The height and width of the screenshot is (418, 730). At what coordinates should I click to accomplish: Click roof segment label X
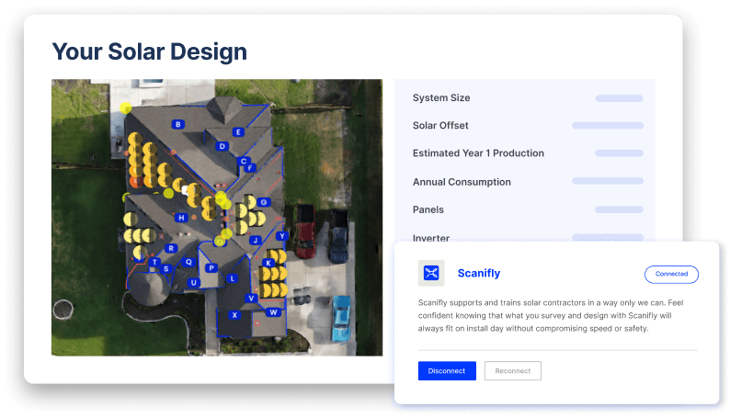(x=234, y=315)
